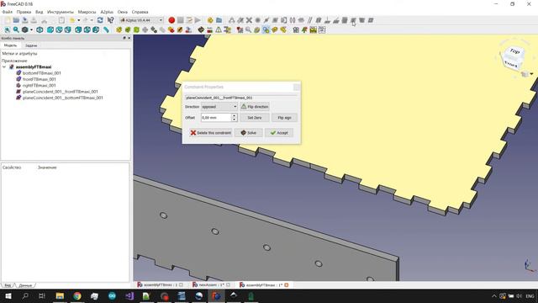Open the Правка menu
This screenshot has height=303, width=538.
tap(24, 12)
